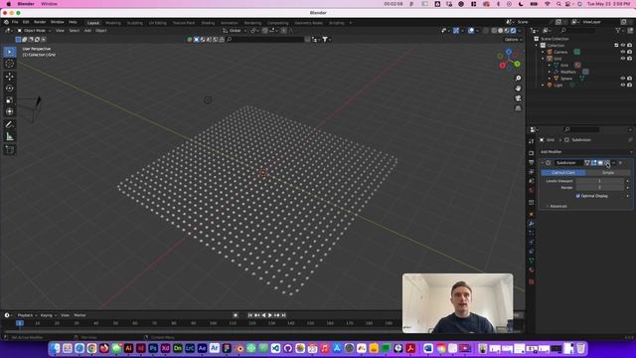This screenshot has height=358, width=636.
Task: Click play animation button
Action: point(270,315)
